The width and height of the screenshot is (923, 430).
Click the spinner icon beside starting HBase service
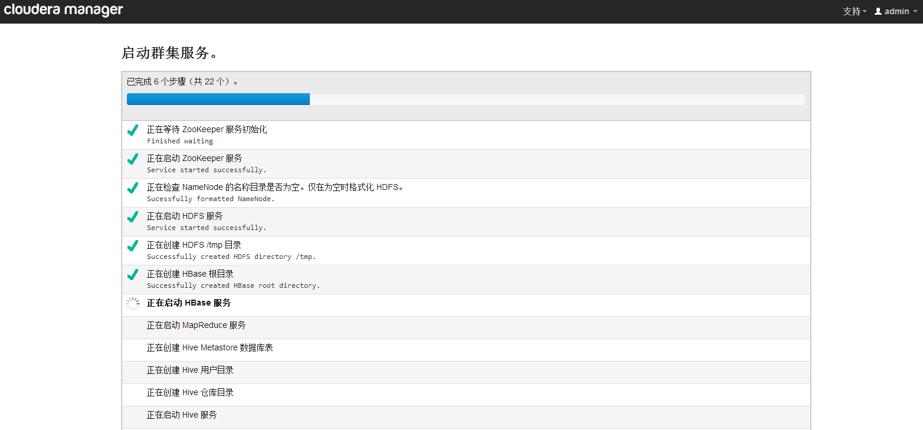tap(132, 304)
